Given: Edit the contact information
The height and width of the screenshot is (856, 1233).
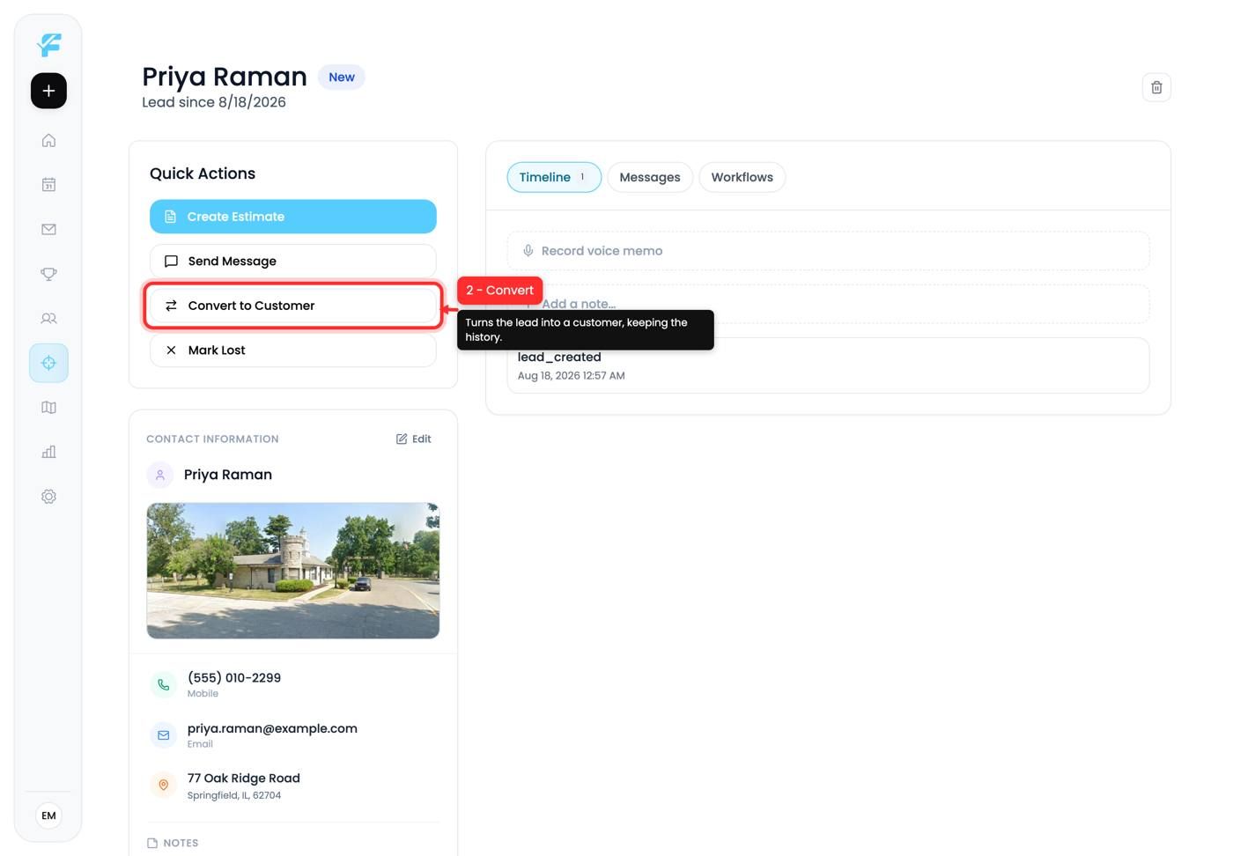Looking at the screenshot, I should 414,439.
